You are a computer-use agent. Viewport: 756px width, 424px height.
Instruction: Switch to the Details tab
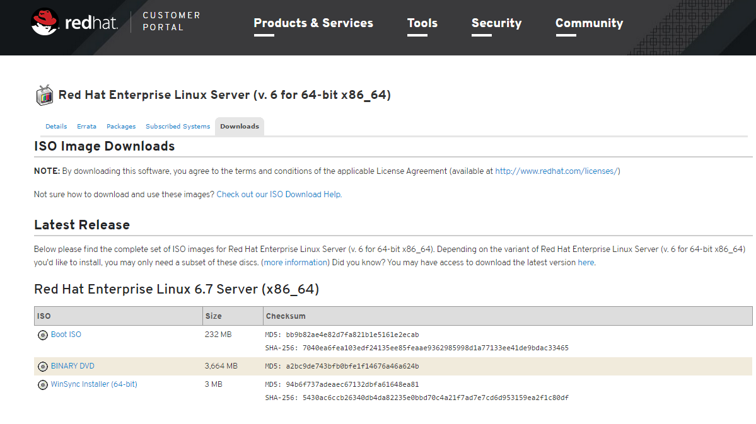pos(56,126)
